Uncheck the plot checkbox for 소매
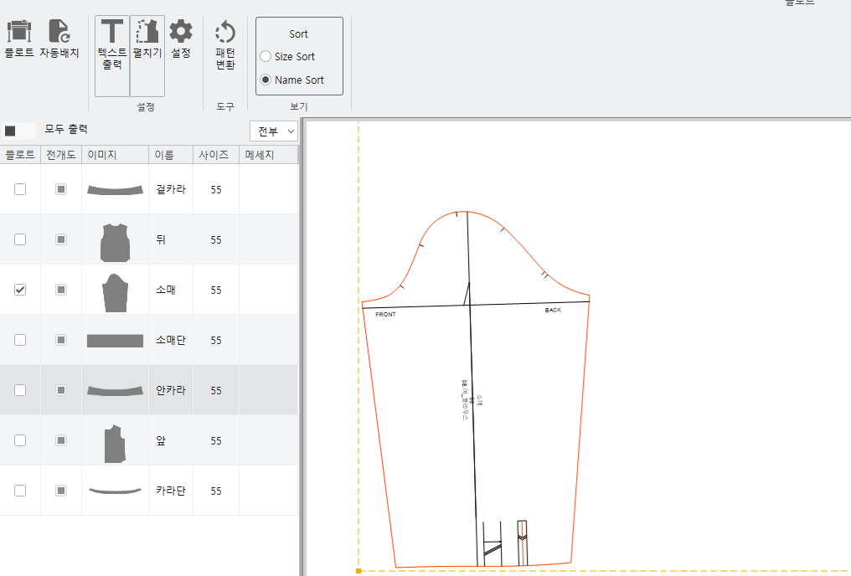The height and width of the screenshot is (576, 851). [x=20, y=290]
